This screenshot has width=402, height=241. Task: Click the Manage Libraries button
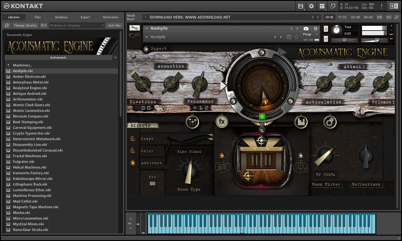[x=26, y=26]
